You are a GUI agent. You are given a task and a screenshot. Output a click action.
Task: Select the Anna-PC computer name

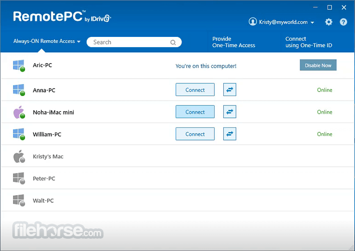(44, 90)
